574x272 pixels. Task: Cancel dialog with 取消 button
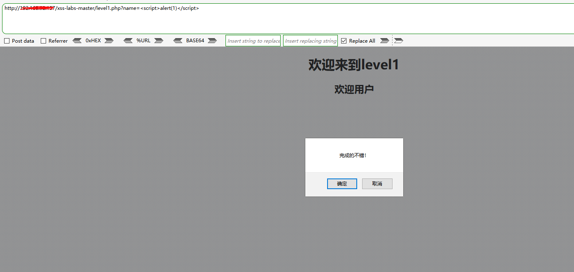pyautogui.click(x=377, y=184)
